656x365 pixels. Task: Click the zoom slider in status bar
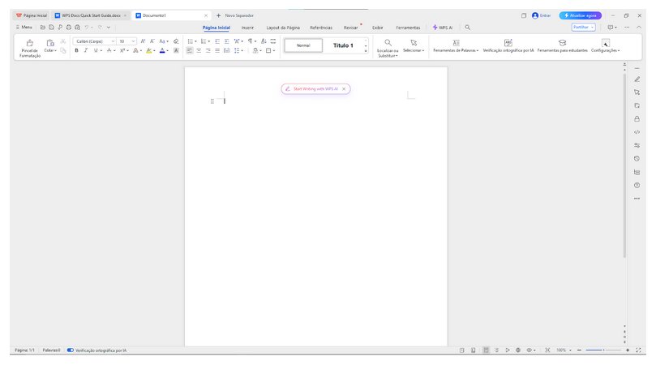click(603, 350)
